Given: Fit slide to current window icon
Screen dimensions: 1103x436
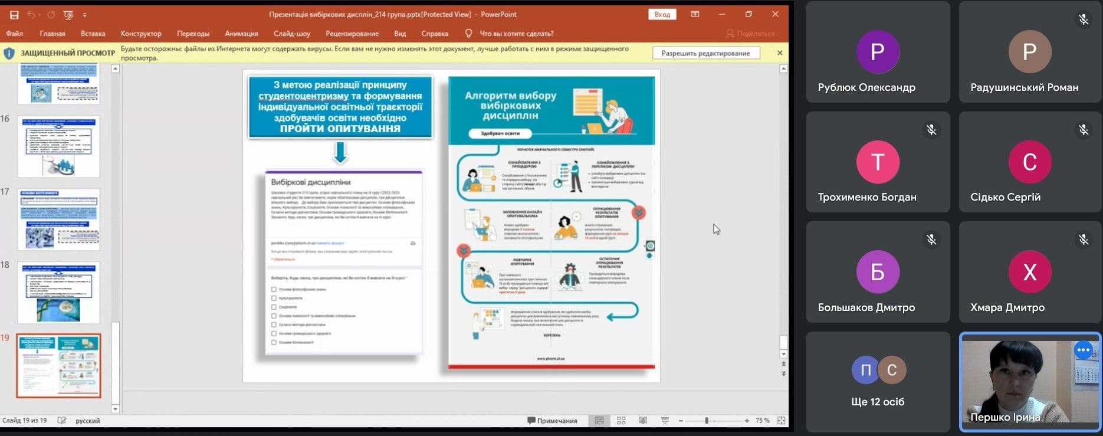Looking at the screenshot, I should (x=782, y=421).
